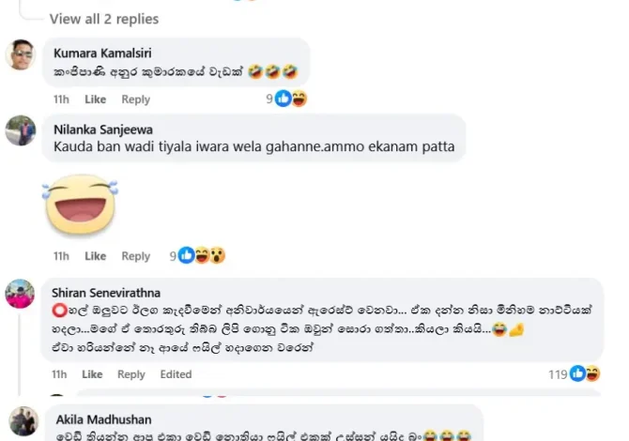Open Kumara Kamalsiri's profile picture

[20, 55]
